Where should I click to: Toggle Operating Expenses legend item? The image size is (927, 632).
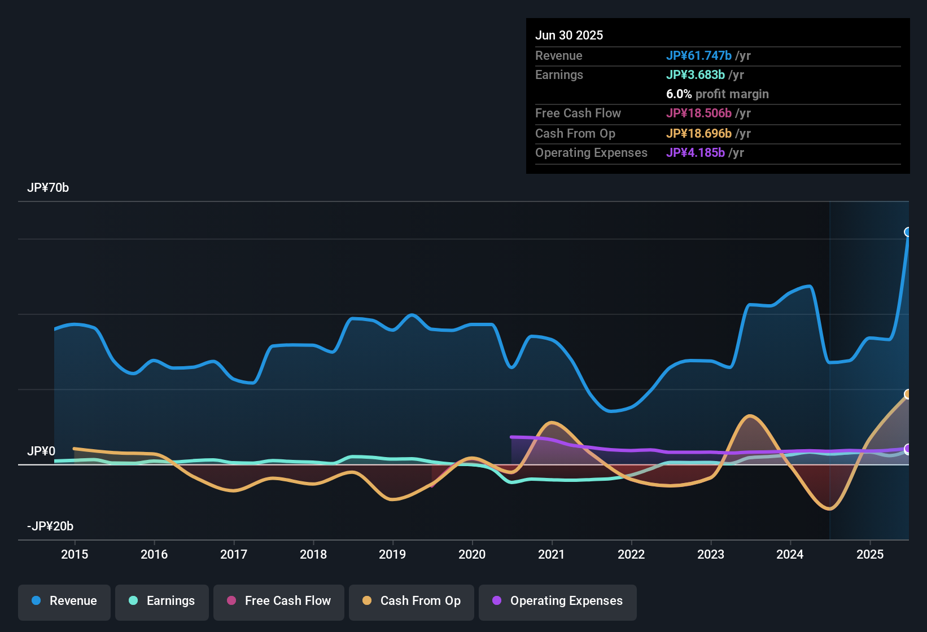[558, 601]
